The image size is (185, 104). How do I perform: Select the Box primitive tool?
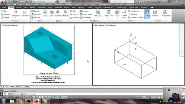coord(4,11)
